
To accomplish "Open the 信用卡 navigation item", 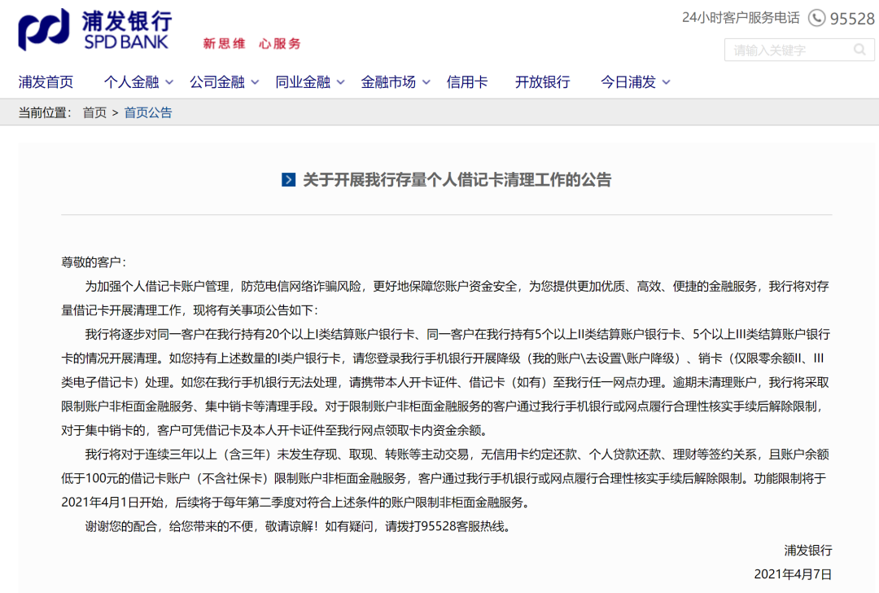I will coord(467,81).
